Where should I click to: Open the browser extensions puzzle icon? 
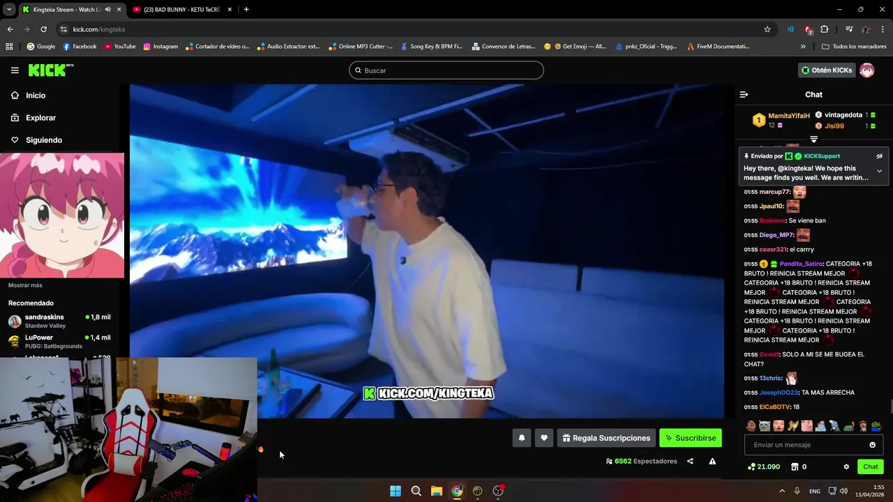point(825,29)
